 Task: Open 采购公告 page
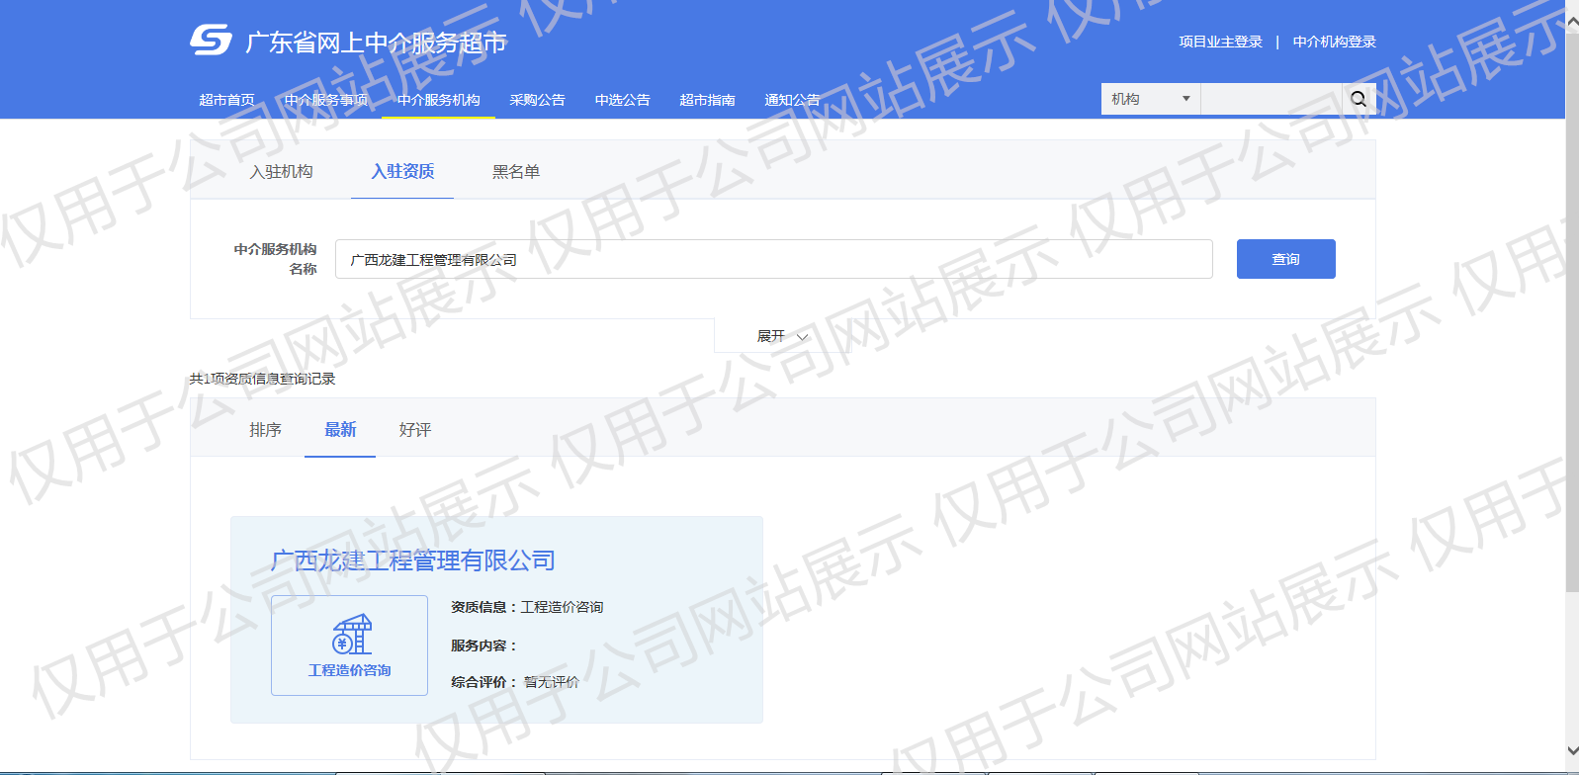(537, 100)
